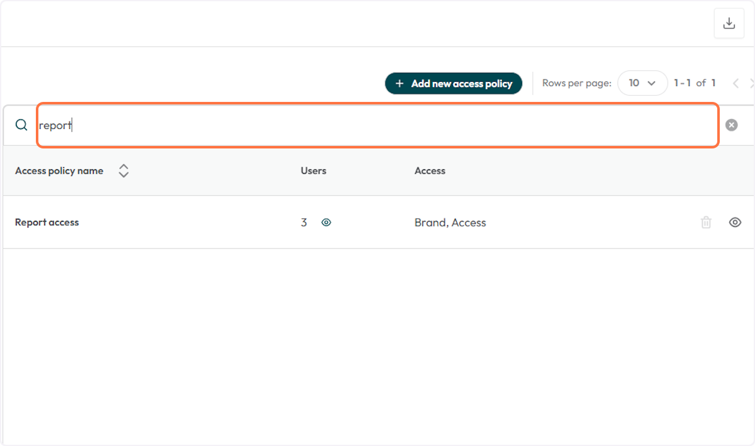Click the previous page chevron

click(735, 83)
